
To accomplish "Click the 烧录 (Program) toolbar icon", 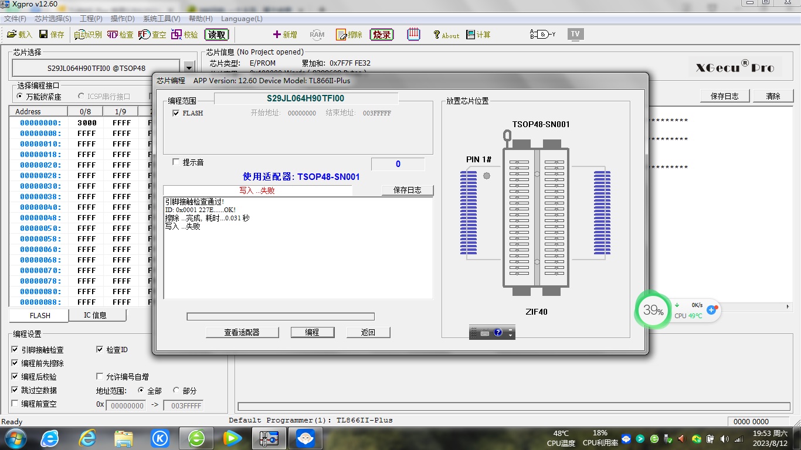I will (x=382, y=35).
